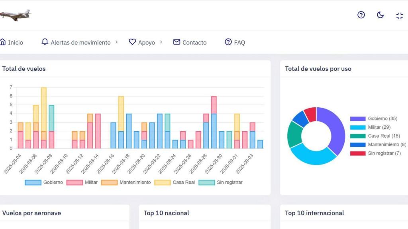The height and width of the screenshot is (229, 408).
Task: Go to the FAQ page
Action: click(x=239, y=43)
